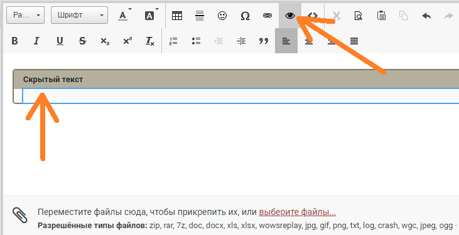Click inside the spoiler text field

(x=240, y=96)
